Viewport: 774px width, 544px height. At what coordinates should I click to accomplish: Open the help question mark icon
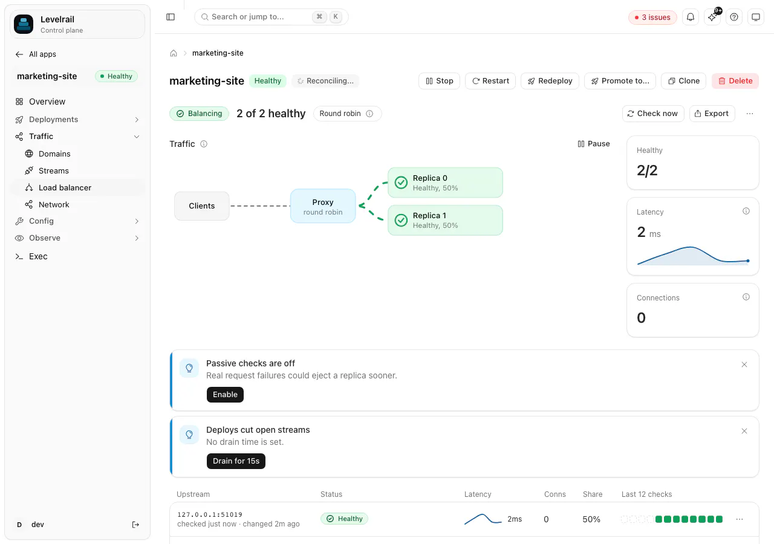click(x=734, y=17)
